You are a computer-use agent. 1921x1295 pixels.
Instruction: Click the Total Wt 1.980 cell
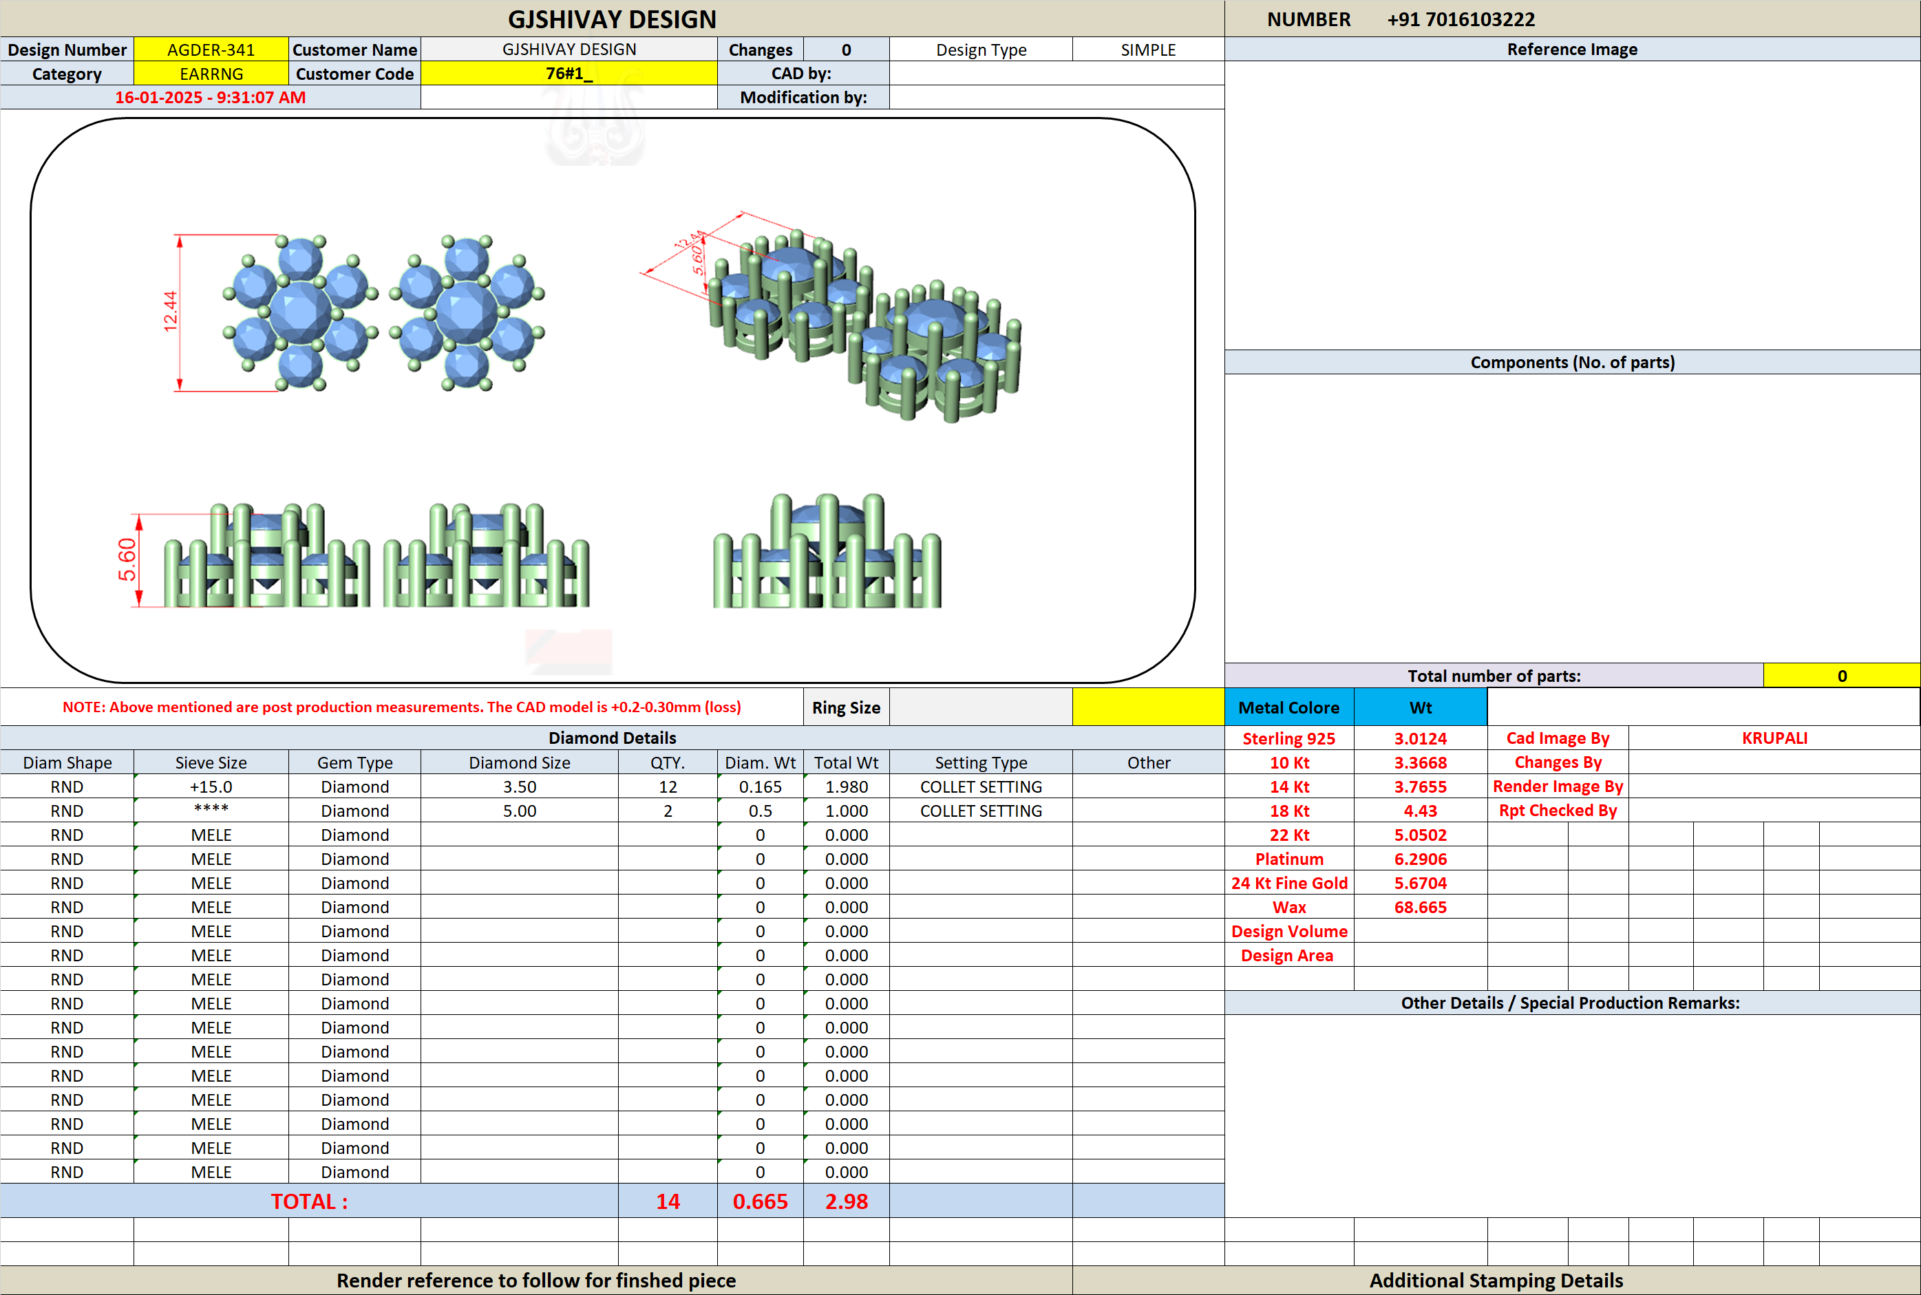846,786
